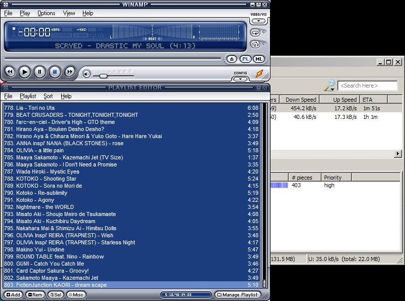Viewport: 405px width, 301px height.
Task: Open Winamp Help menu
Action: pyautogui.click(x=88, y=13)
